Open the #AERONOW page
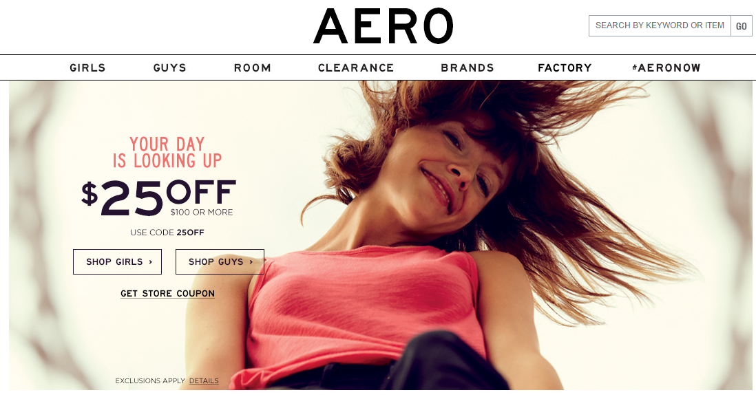The image size is (756, 408). coord(666,68)
